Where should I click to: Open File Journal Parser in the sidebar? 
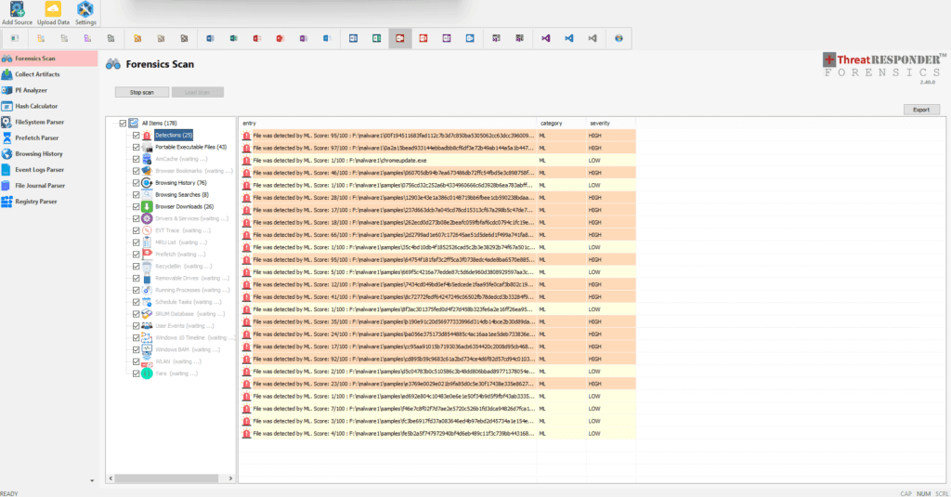48,185
